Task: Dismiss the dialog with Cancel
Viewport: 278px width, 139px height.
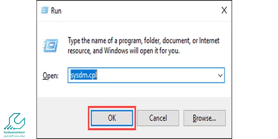Action: (158, 118)
